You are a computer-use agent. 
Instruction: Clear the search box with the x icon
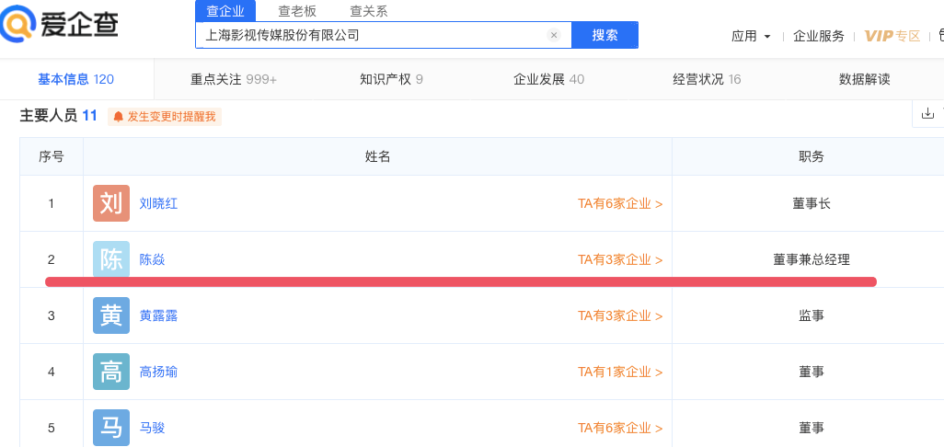[x=554, y=35]
